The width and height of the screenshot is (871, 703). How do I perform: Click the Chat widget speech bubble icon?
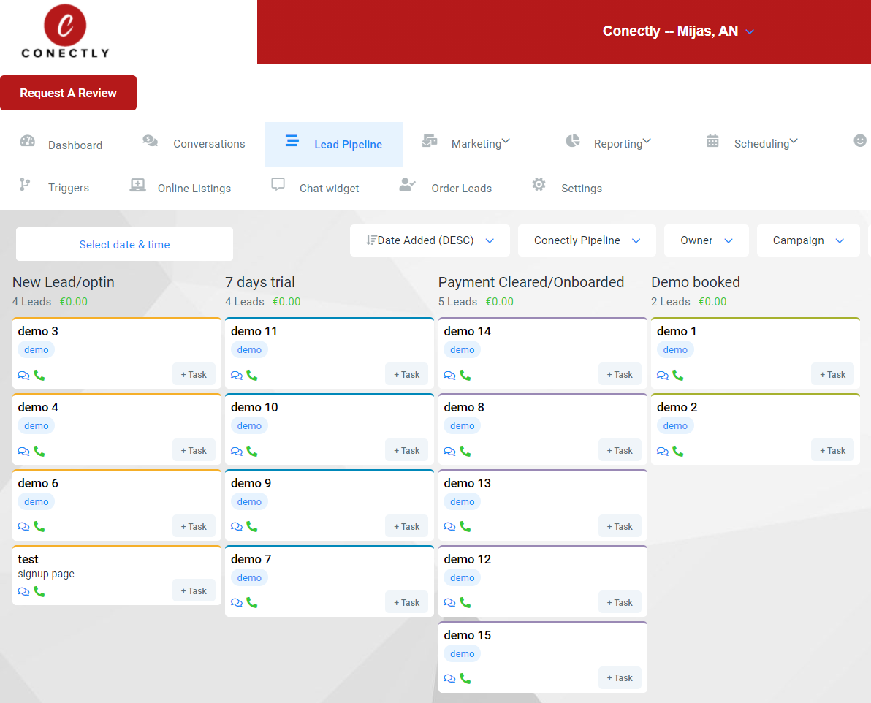click(278, 184)
